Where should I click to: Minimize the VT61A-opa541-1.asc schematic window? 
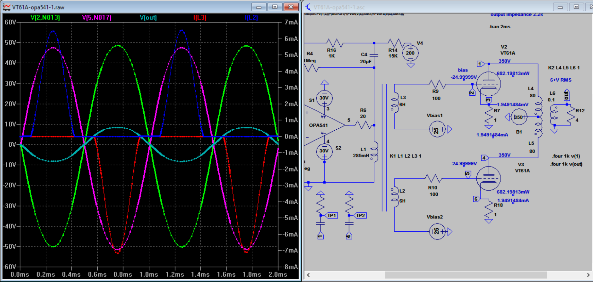pos(560,7)
